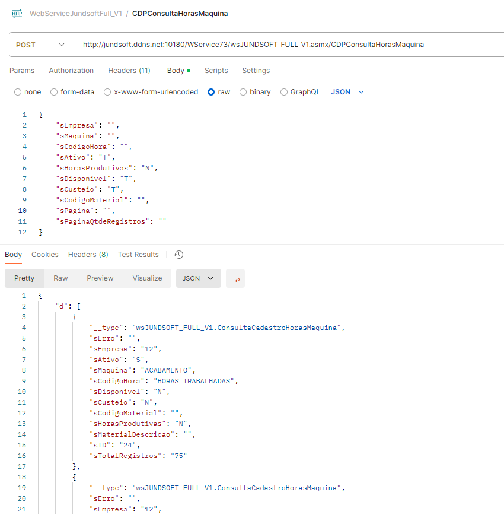Select the binary body radio option

[243, 92]
